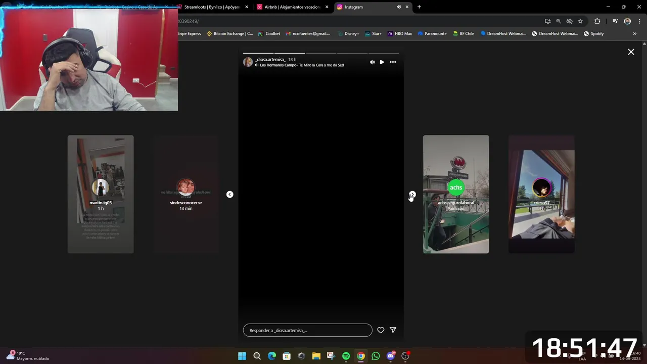Open File Explorer from the taskbar
The width and height of the screenshot is (647, 364).
pos(316,356)
